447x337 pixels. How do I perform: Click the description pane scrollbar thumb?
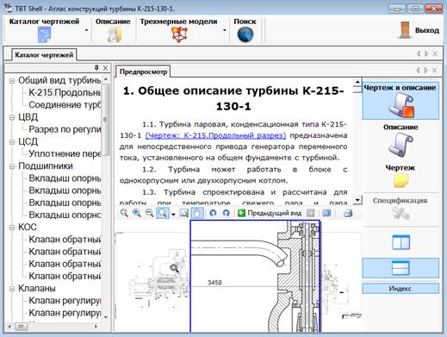[357, 90]
